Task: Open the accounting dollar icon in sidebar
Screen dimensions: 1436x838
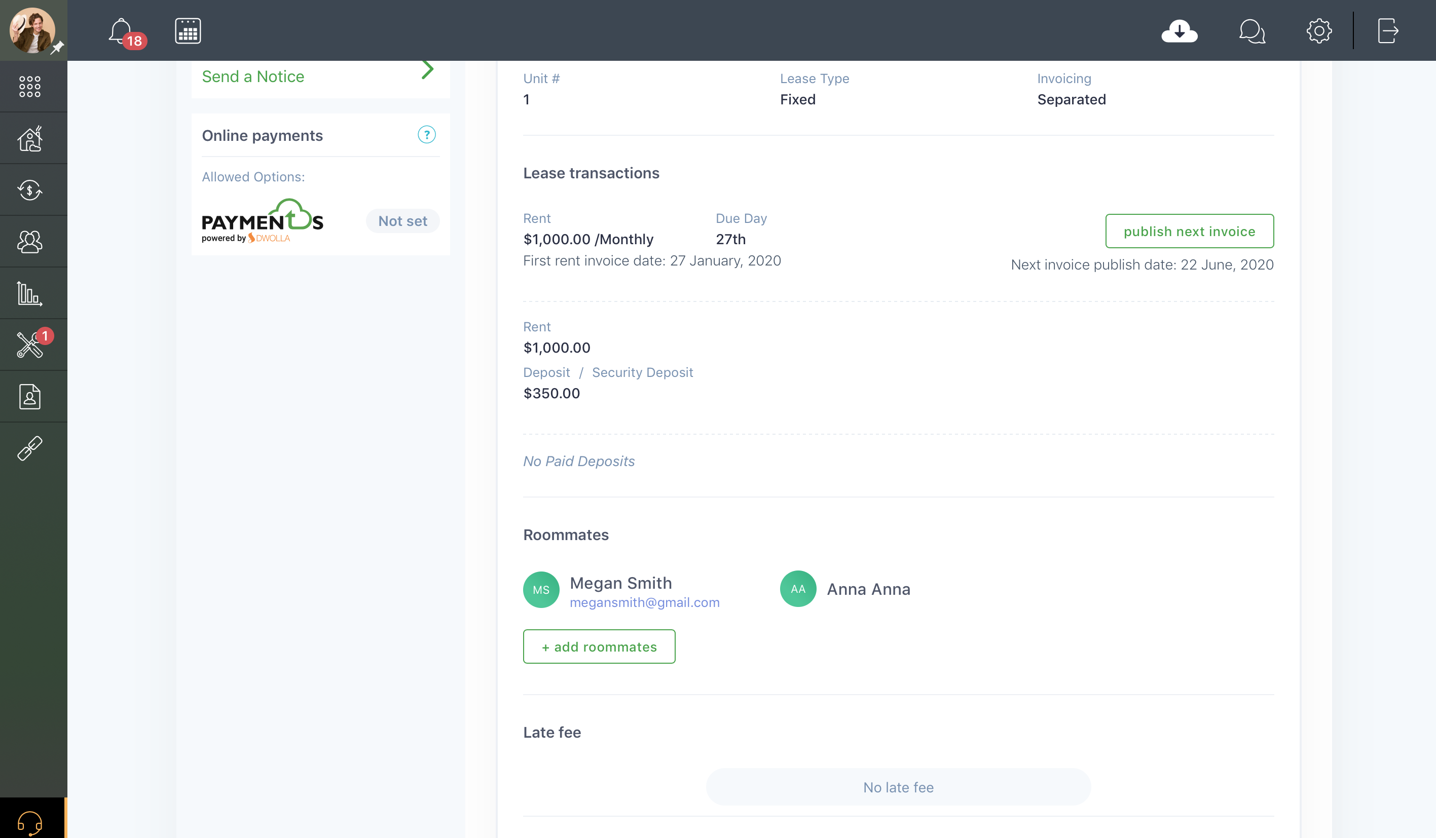Action: coord(30,189)
